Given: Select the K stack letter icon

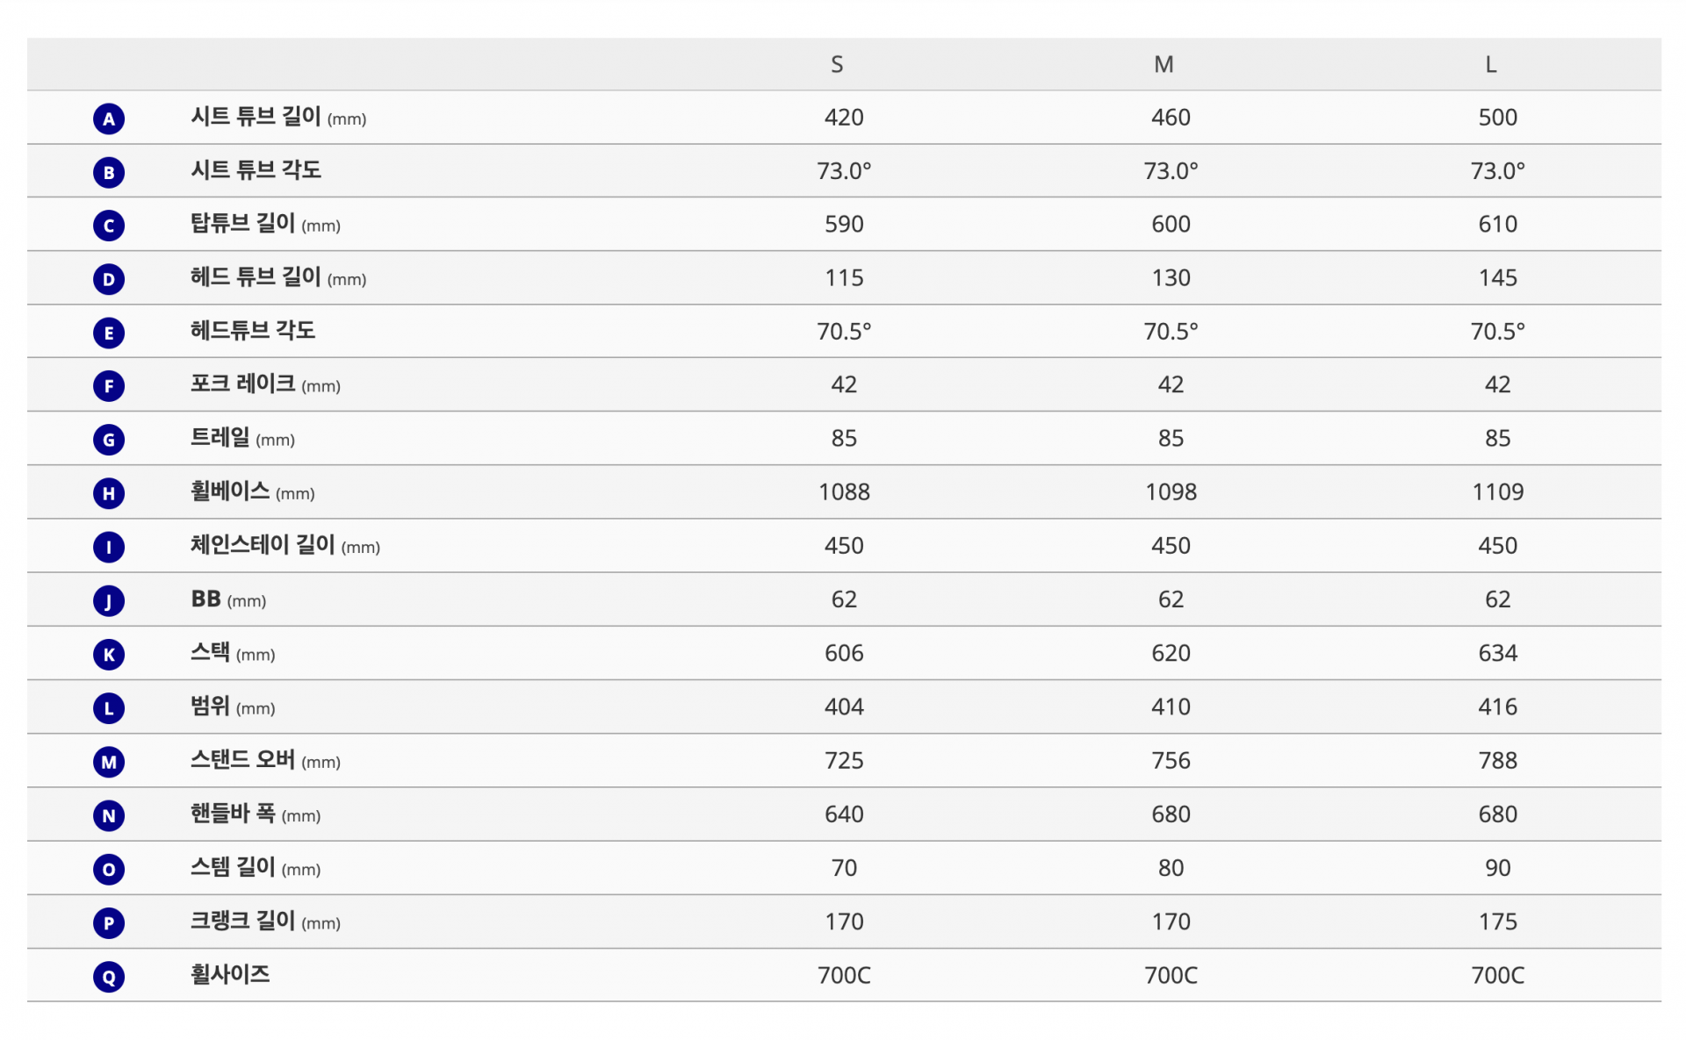Looking at the screenshot, I should coord(109,655).
